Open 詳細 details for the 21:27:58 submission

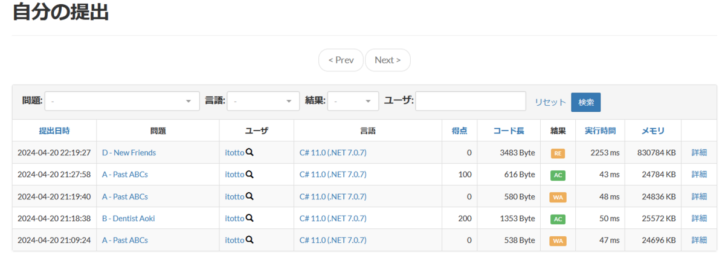click(699, 175)
